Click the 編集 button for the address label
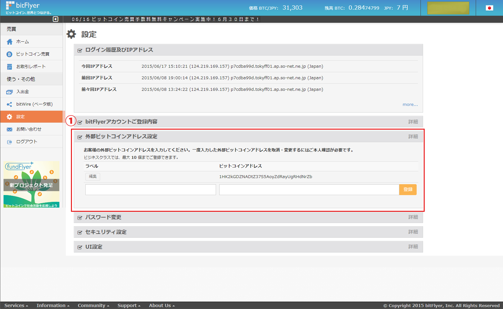 [93, 176]
